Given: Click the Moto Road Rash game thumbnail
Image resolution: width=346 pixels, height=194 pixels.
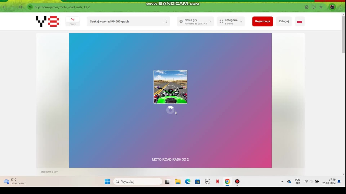Looking at the screenshot, I should point(170,87).
